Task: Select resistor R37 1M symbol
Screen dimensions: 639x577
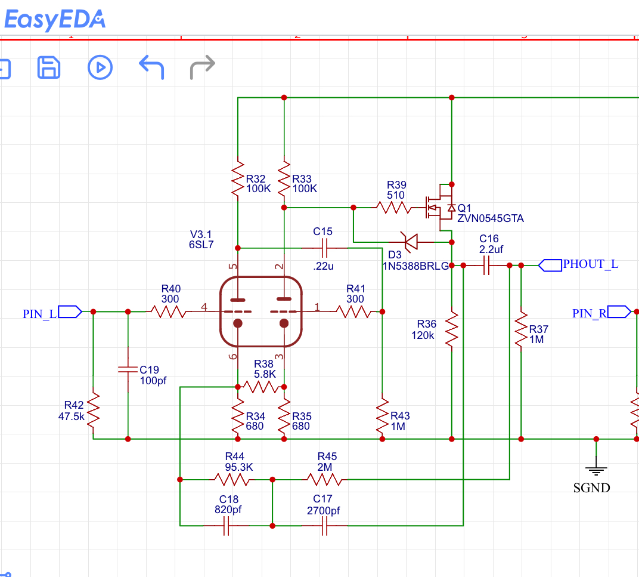Action: coord(521,329)
